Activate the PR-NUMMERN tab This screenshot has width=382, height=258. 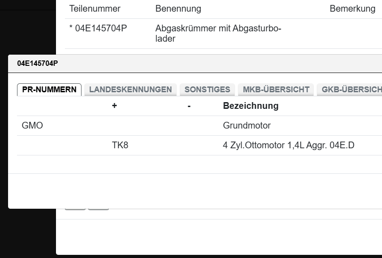49,89
